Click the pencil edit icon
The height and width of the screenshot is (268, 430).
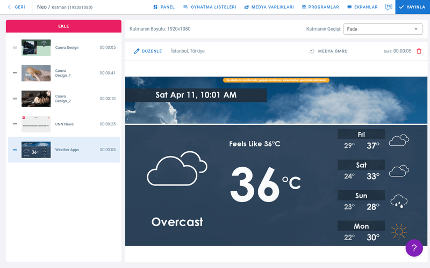[x=137, y=51]
